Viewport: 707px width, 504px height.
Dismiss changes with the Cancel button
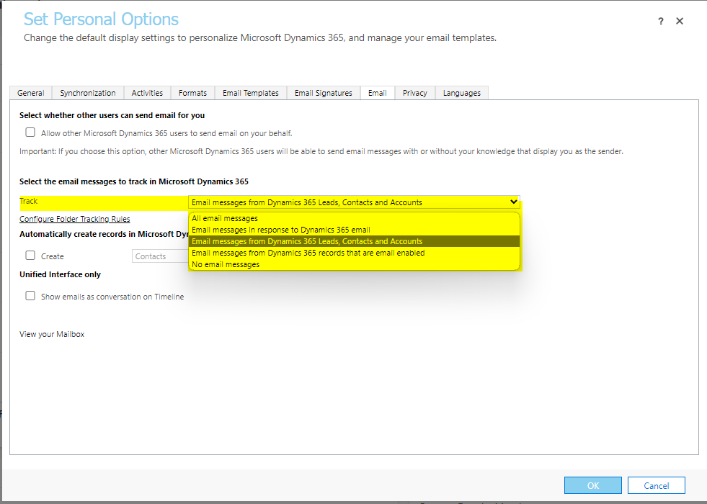pyautogui.click(x=657, y=485)
